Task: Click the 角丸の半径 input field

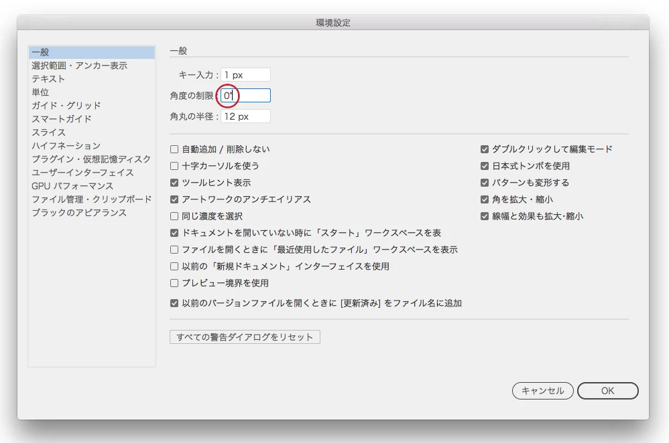Action: pyautogui.click(x=245, y=116)
